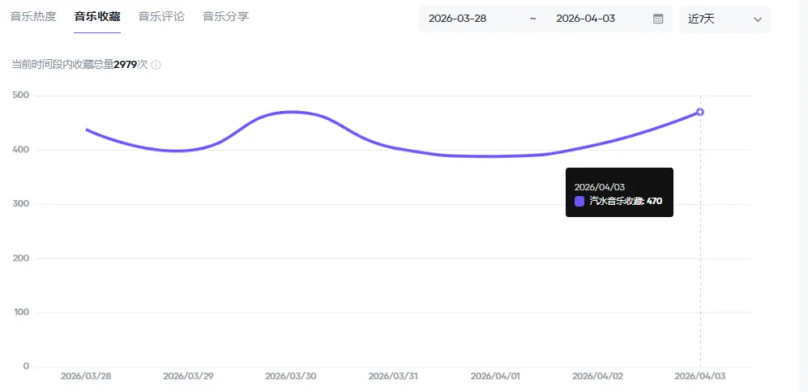The height and width of the screenshot is (392, 808).
Task: Click the tooltip date 2026/04/03
Action: (599, 187)
